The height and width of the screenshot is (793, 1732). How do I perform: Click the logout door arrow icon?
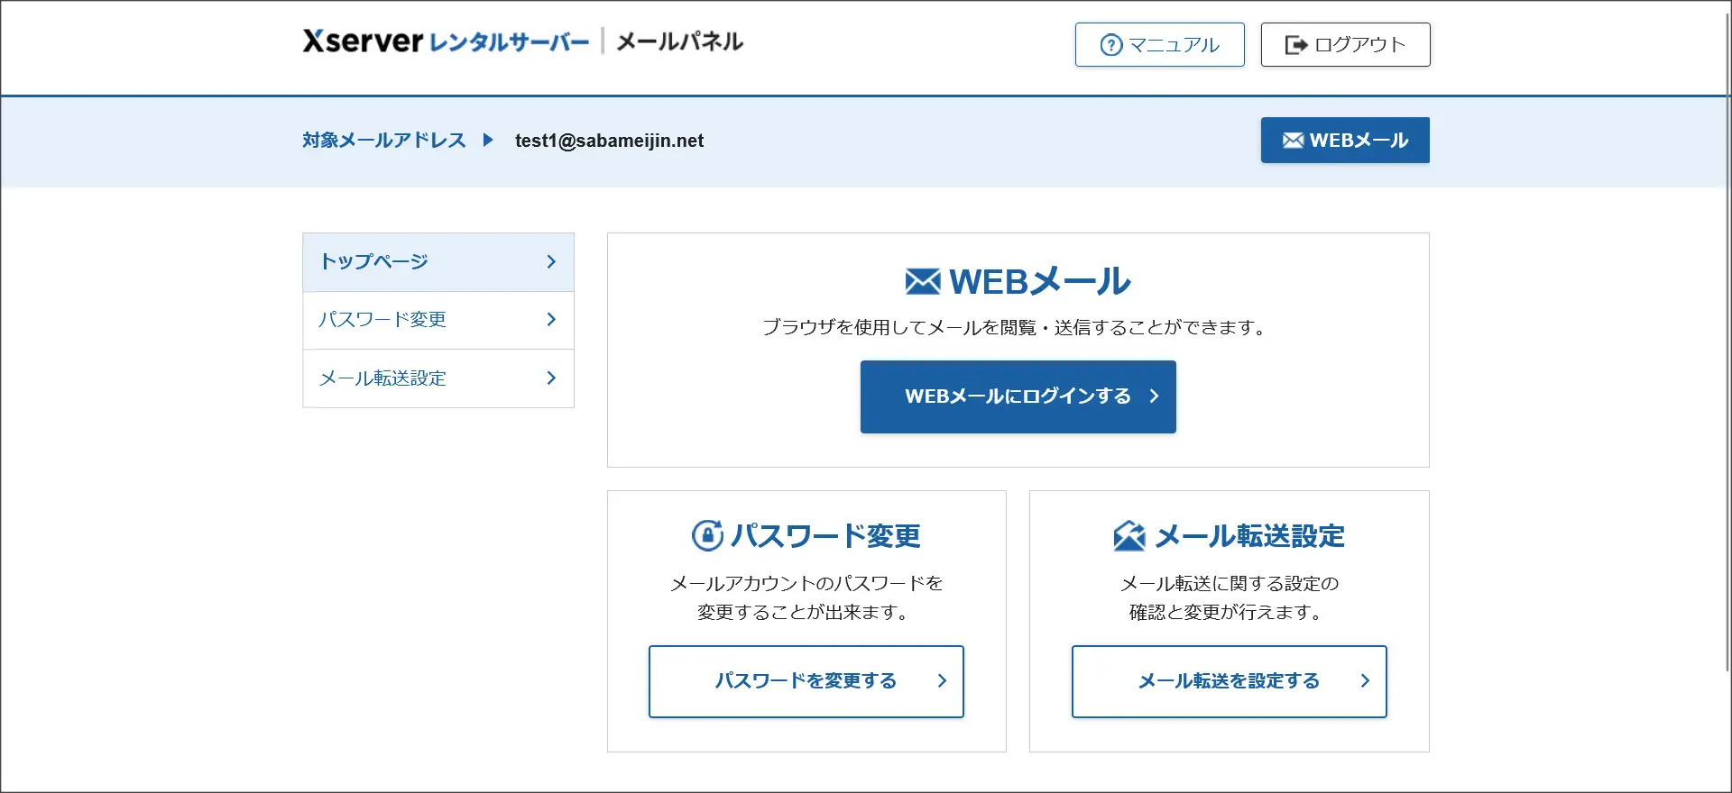(x=1296, y=45)
